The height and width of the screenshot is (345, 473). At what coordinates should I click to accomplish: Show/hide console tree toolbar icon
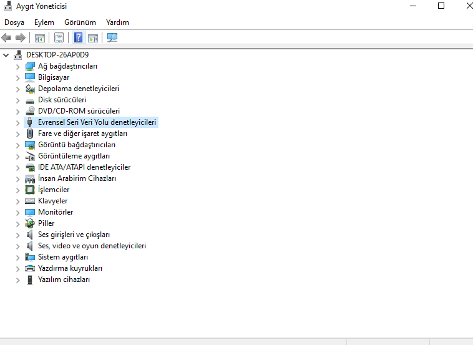[x=40, y=37]
